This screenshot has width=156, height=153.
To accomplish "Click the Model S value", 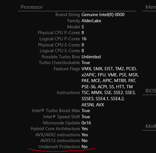I will 83,27.
